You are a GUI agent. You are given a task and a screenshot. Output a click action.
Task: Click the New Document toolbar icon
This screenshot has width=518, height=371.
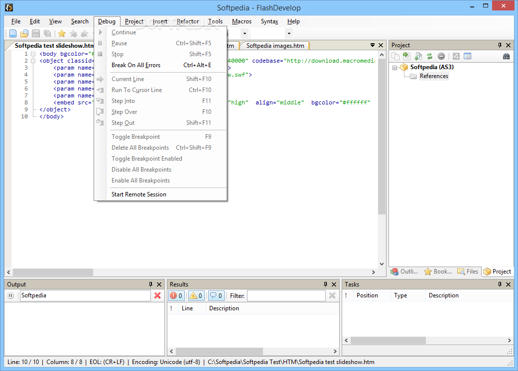click(13, 33)
